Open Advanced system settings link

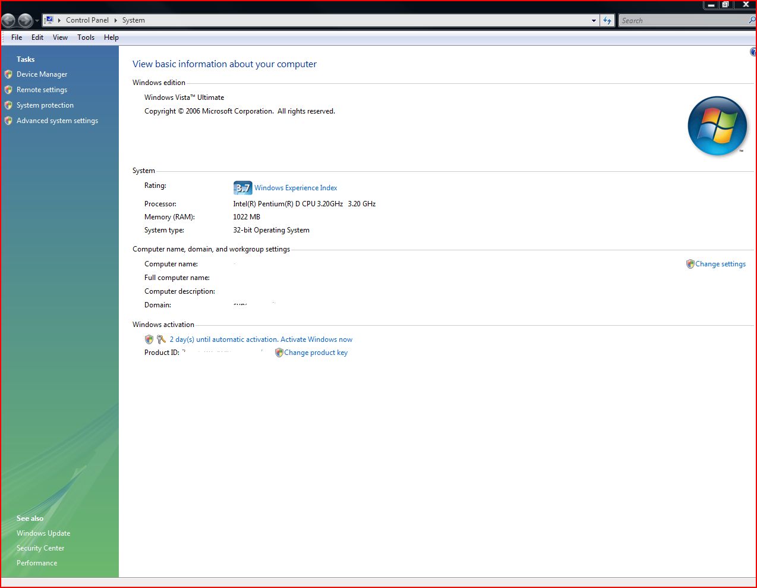tap(57, 121)
